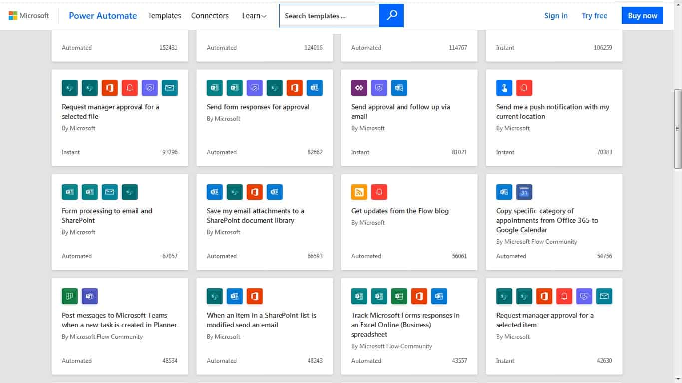Open the Connectors menu item
The height and width of the screenshot is (383, 682).
click(210, 16)
